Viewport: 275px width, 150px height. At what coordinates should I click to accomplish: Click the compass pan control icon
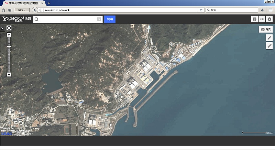click(9, 28)
